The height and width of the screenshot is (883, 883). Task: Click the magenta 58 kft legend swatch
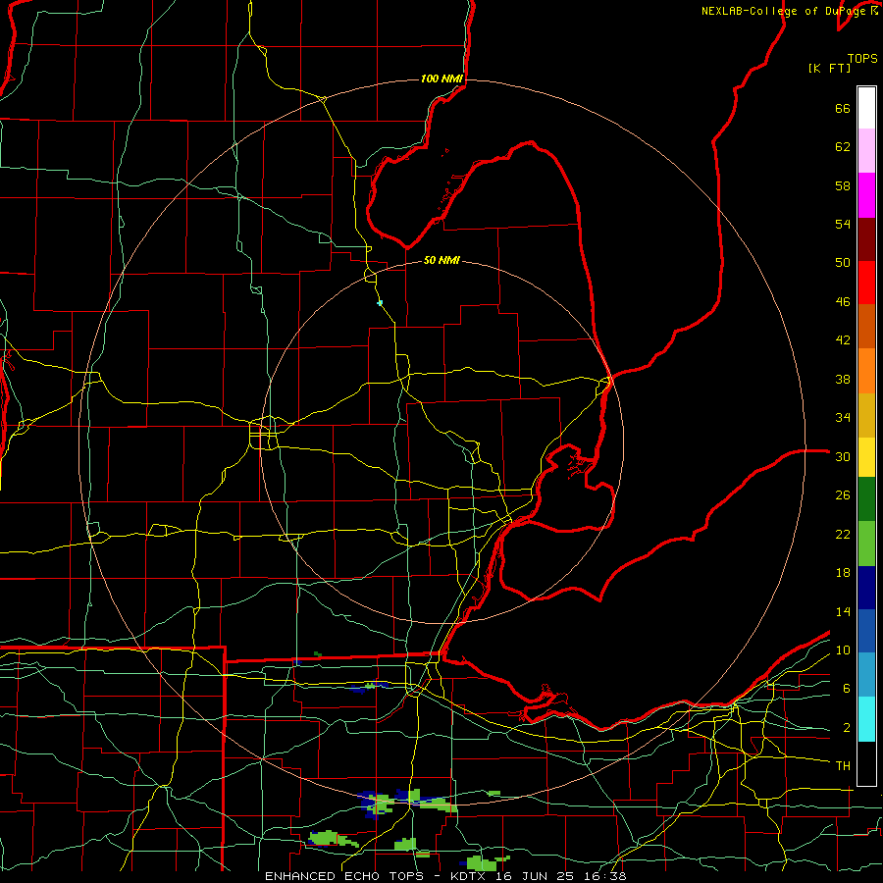coord(866,195)
